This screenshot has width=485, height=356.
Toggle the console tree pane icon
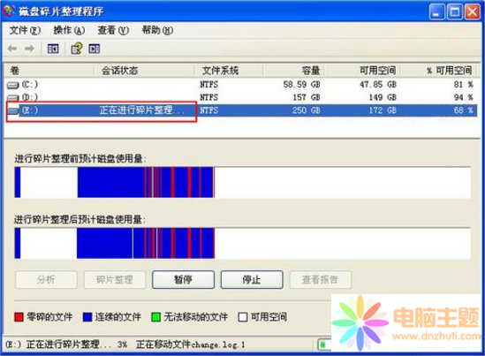[53, 49]
